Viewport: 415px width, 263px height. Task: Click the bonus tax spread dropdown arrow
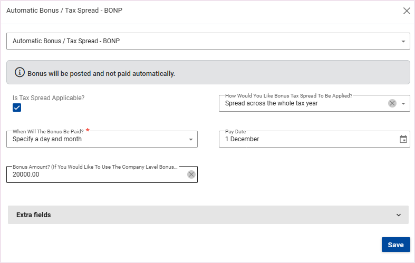pyautogui.click(x=403, y=103)
